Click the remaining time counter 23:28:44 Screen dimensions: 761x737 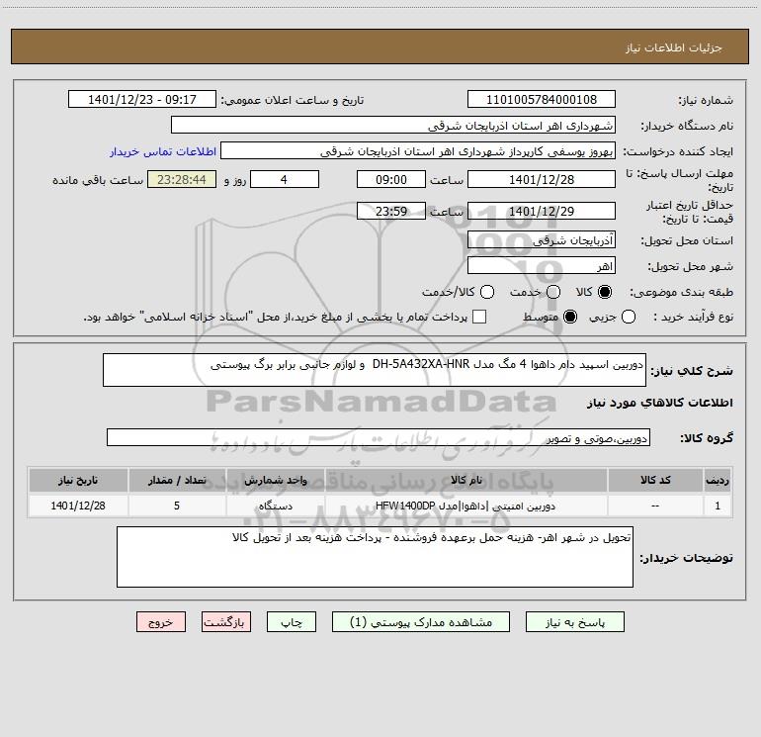click(182, 179)
